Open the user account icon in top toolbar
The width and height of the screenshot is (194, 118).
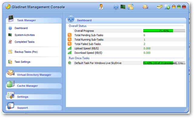tap(101, 7)
